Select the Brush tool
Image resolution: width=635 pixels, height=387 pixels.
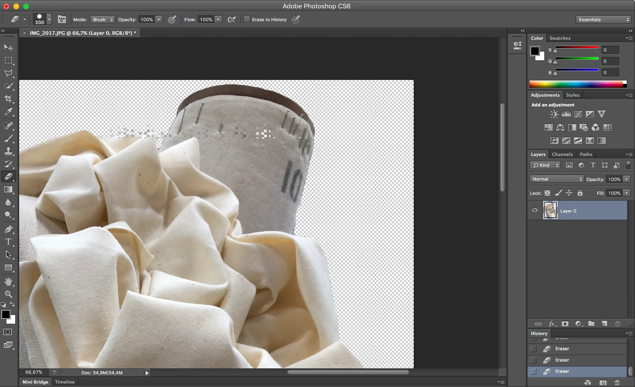(8, 138)
